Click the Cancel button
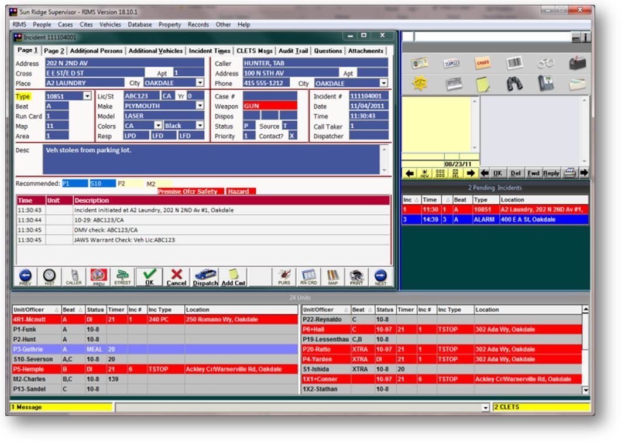 [176, 277]
